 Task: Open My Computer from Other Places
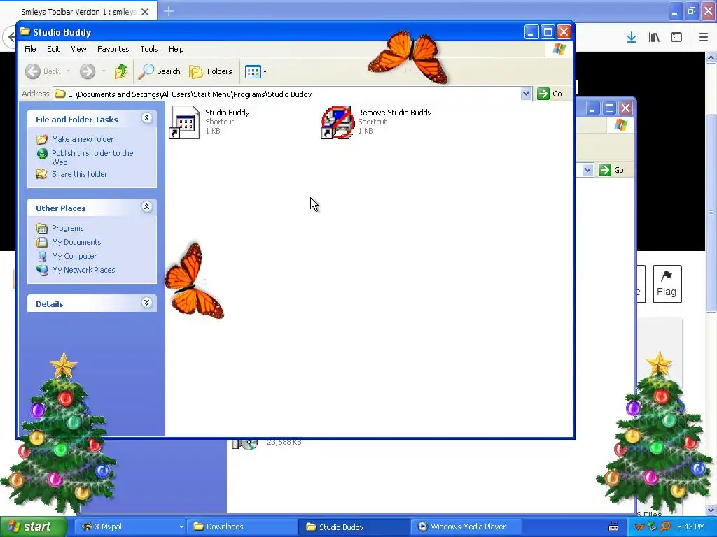(x=74, y=256)
